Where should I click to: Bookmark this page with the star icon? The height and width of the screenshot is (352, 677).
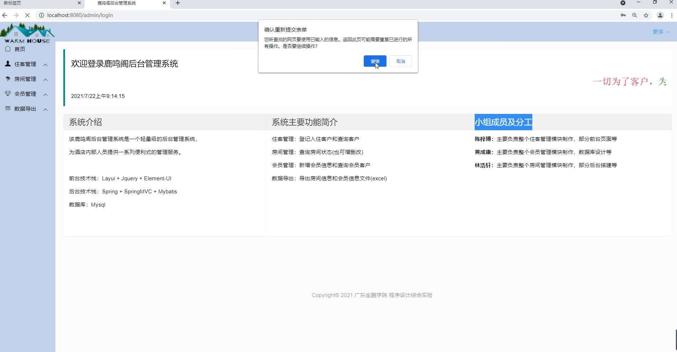pos(646,15)
